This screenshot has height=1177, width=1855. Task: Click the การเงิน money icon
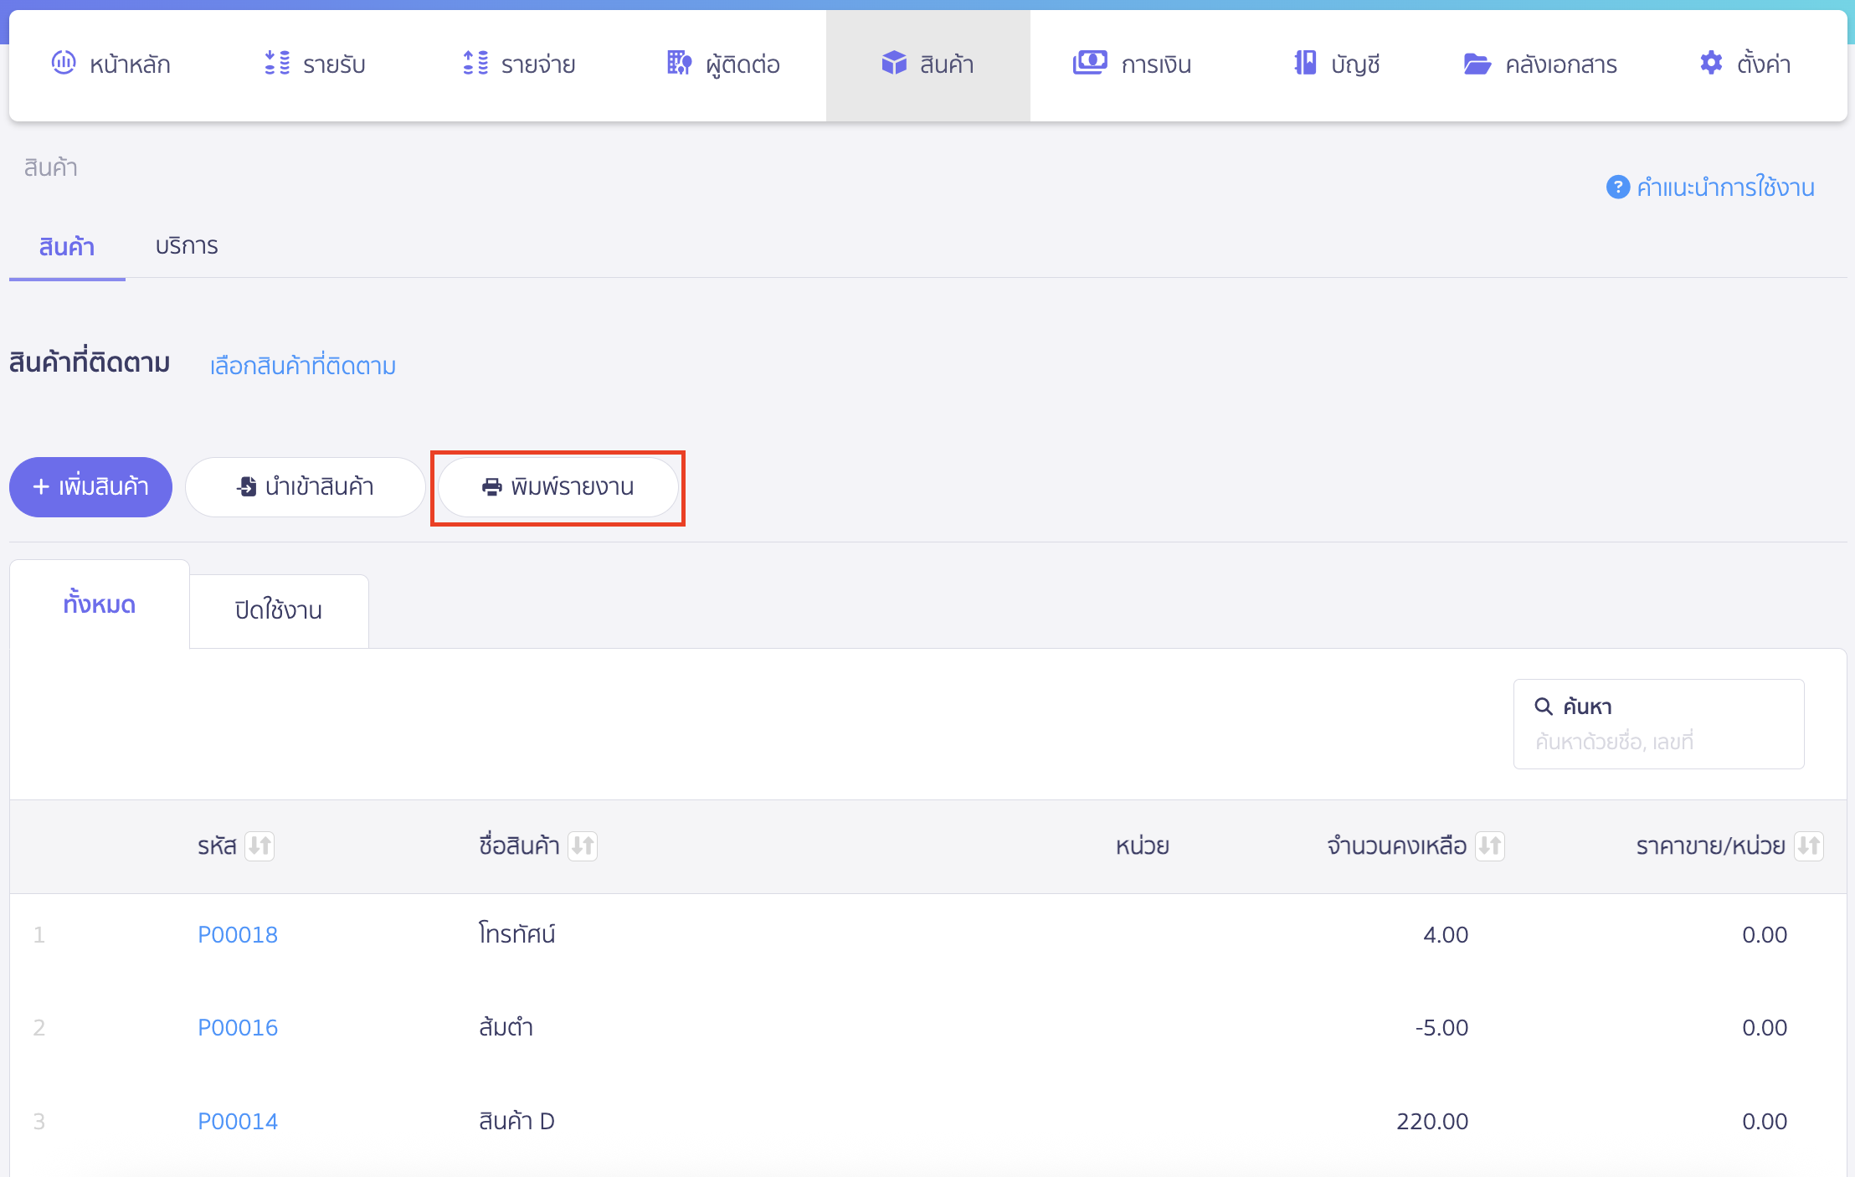tap(1090, 63)
